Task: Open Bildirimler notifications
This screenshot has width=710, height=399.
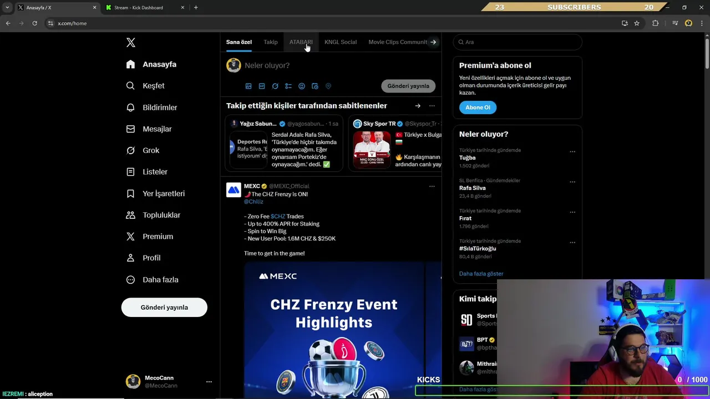Action: click(x=152, y=108)
